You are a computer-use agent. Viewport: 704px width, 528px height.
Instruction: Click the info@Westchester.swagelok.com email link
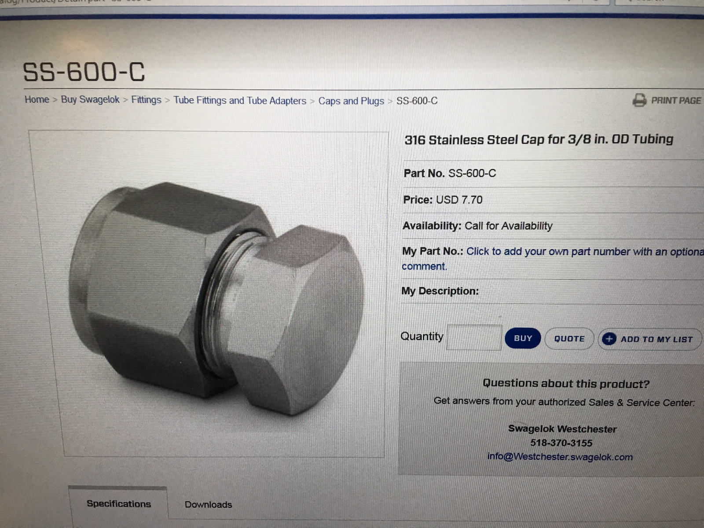coord(560,457)
